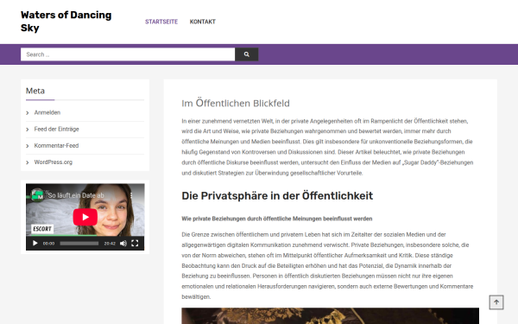Screen dimensions: 518x324
Task: Click chevron beside Anmelden
Action: (28, 113)
